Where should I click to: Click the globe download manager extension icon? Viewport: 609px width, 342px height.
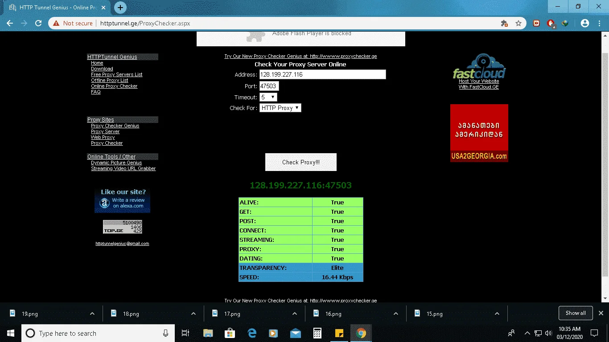coord(565,23)
